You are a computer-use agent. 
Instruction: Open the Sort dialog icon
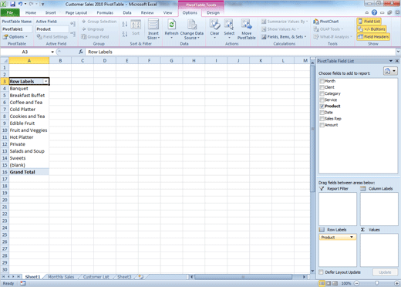click(x=136, y=28)
